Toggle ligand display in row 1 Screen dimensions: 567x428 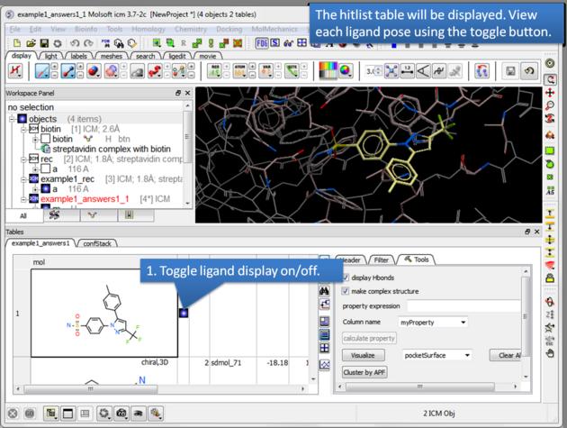[183, 313]
